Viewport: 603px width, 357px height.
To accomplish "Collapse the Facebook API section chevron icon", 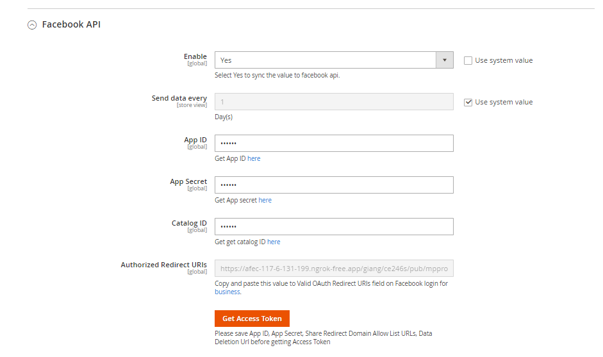I will [32, 25].
